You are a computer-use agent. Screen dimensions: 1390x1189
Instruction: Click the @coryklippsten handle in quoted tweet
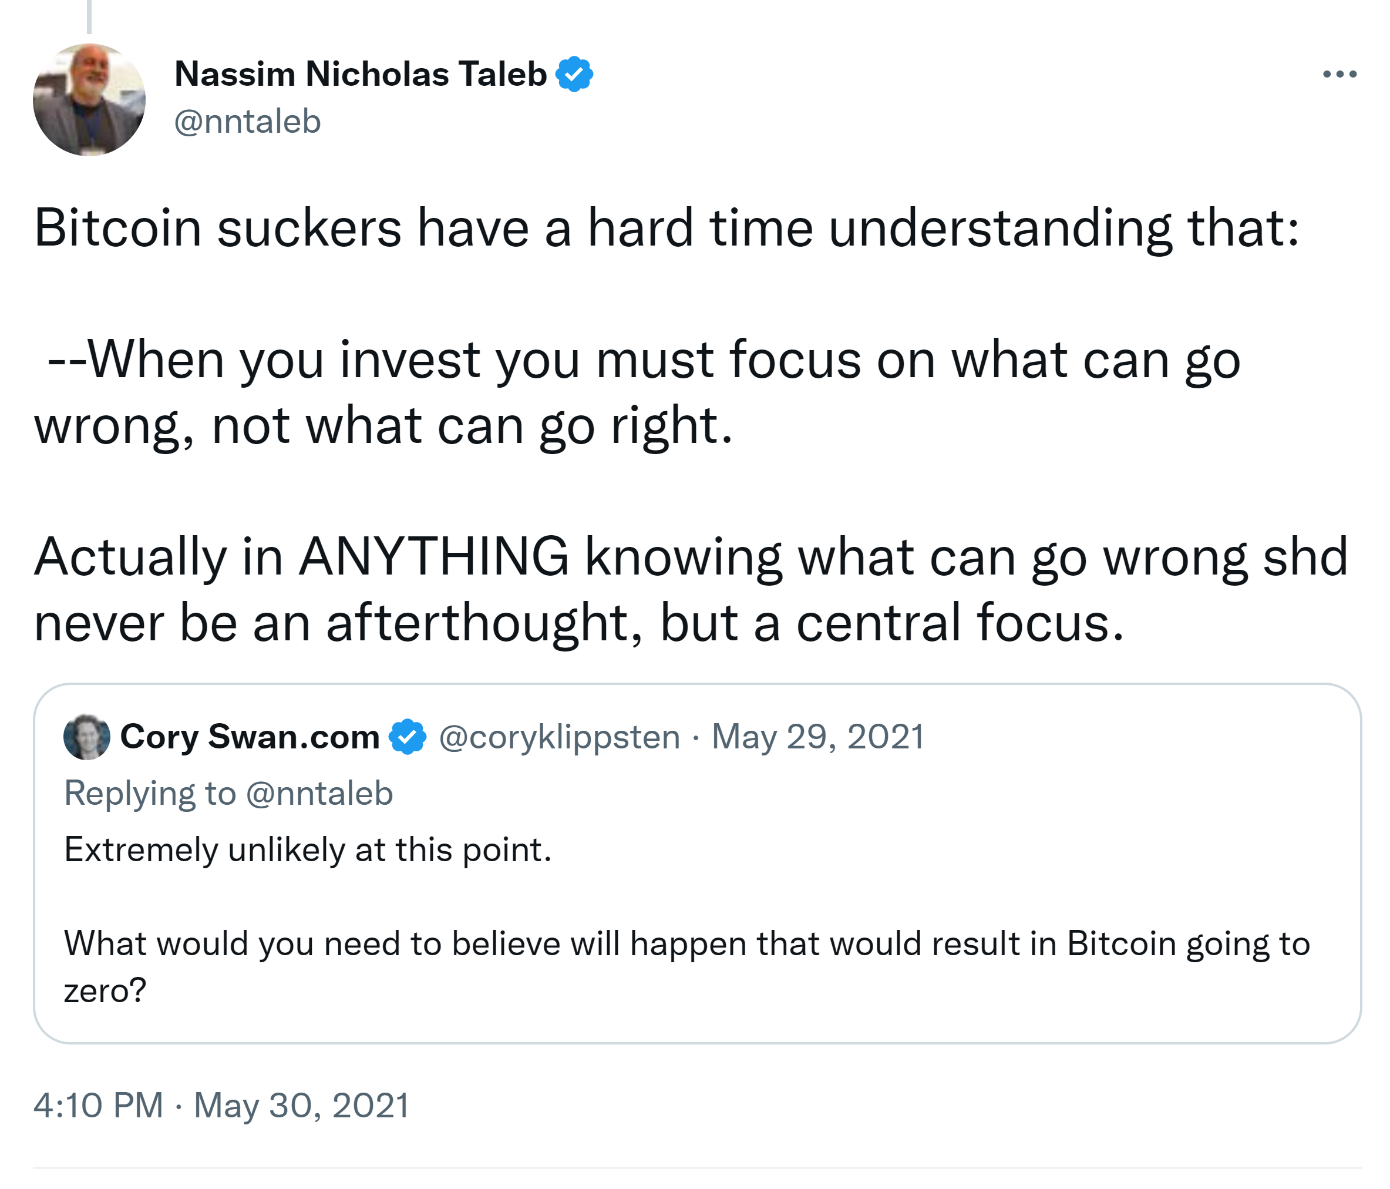click(x=560, y=737)
